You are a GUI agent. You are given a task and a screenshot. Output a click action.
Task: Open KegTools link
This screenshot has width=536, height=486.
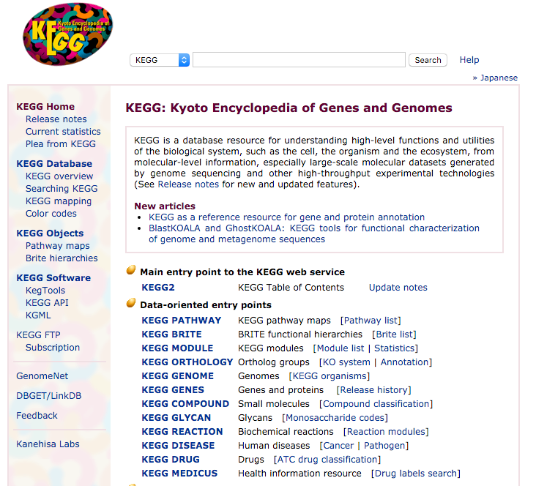pyautogui.click(x=45, y=291)
